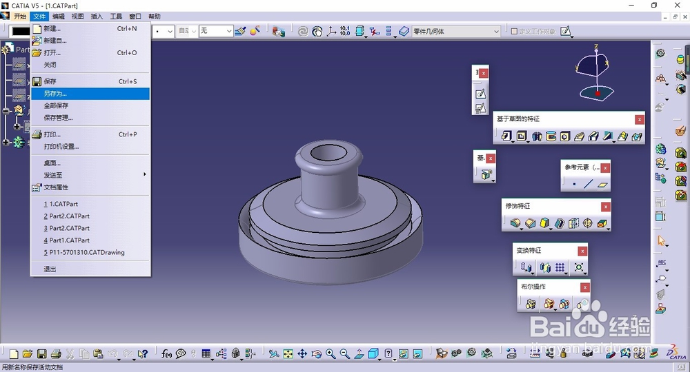Click the Zoom Out magnifier icon

click(x=344, y=353)
